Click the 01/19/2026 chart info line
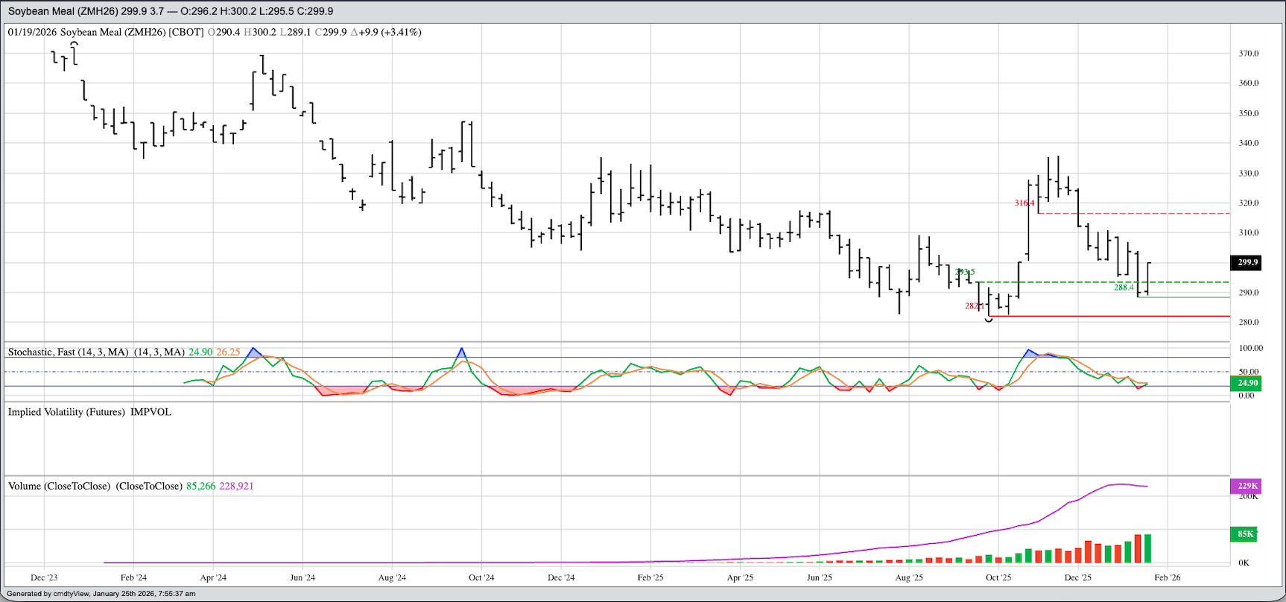1286x602 pixels. click(214, 32)
